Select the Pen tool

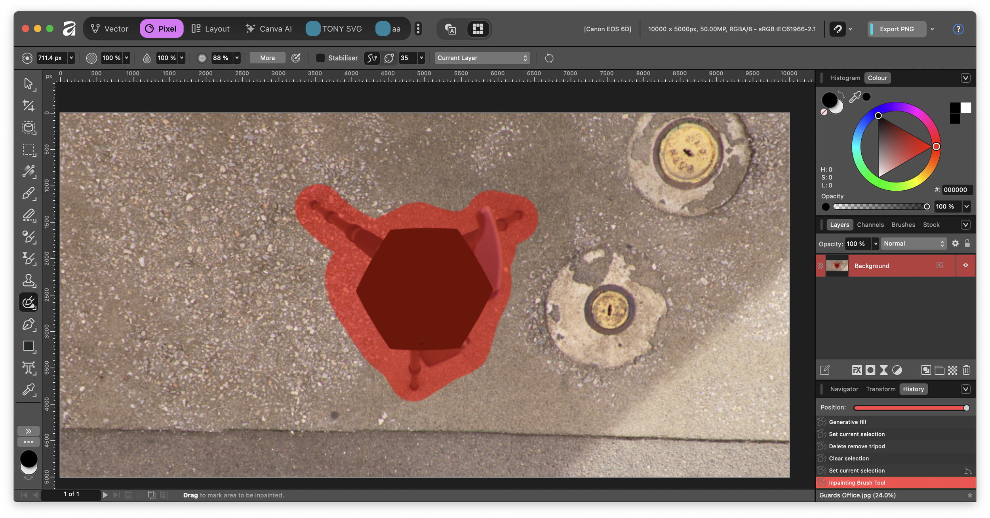coord(28,324)
